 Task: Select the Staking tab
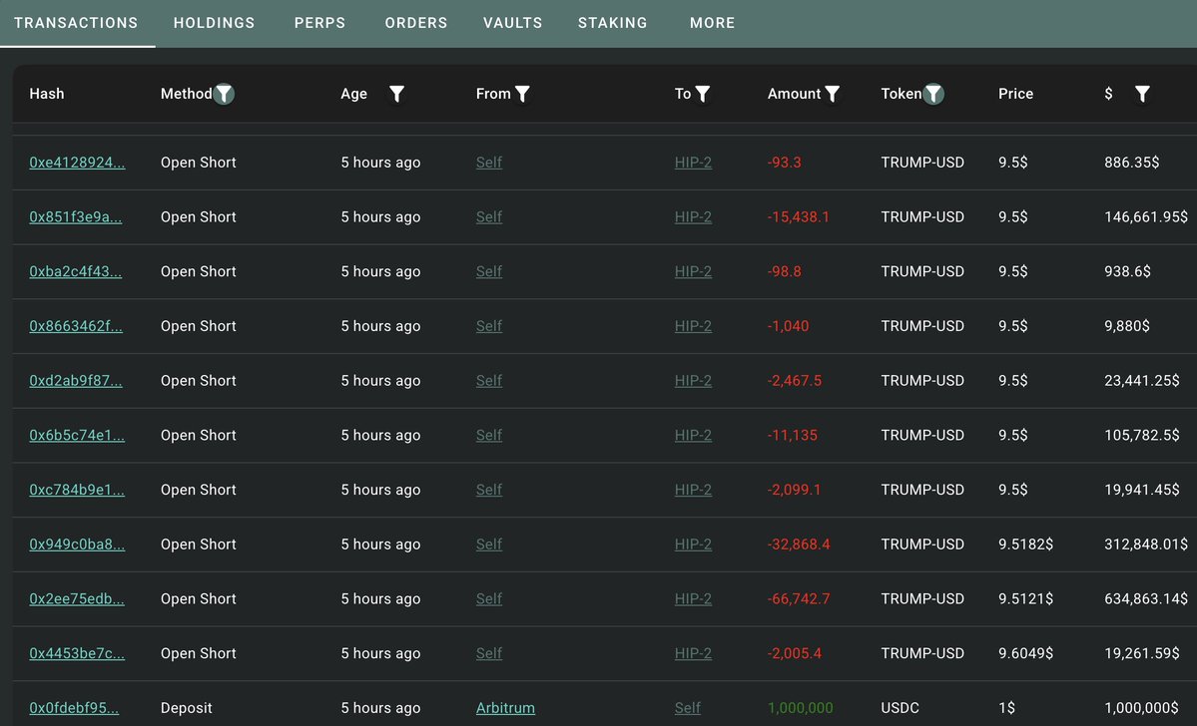pyautogui.click(x=612, y=23)
